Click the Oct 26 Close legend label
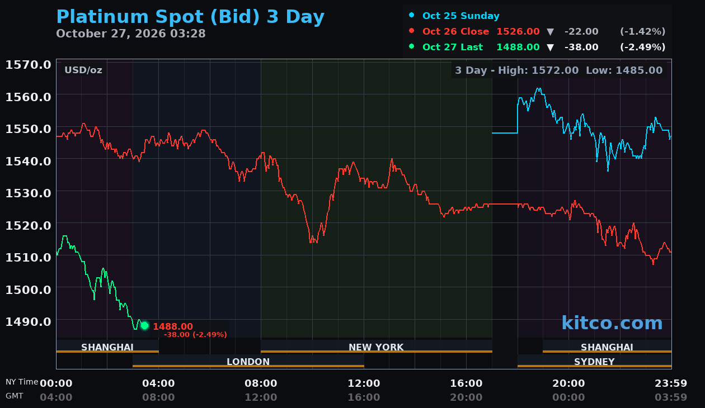Image resolution: width=705 pixels, height=408 pixels. [456, 31]
